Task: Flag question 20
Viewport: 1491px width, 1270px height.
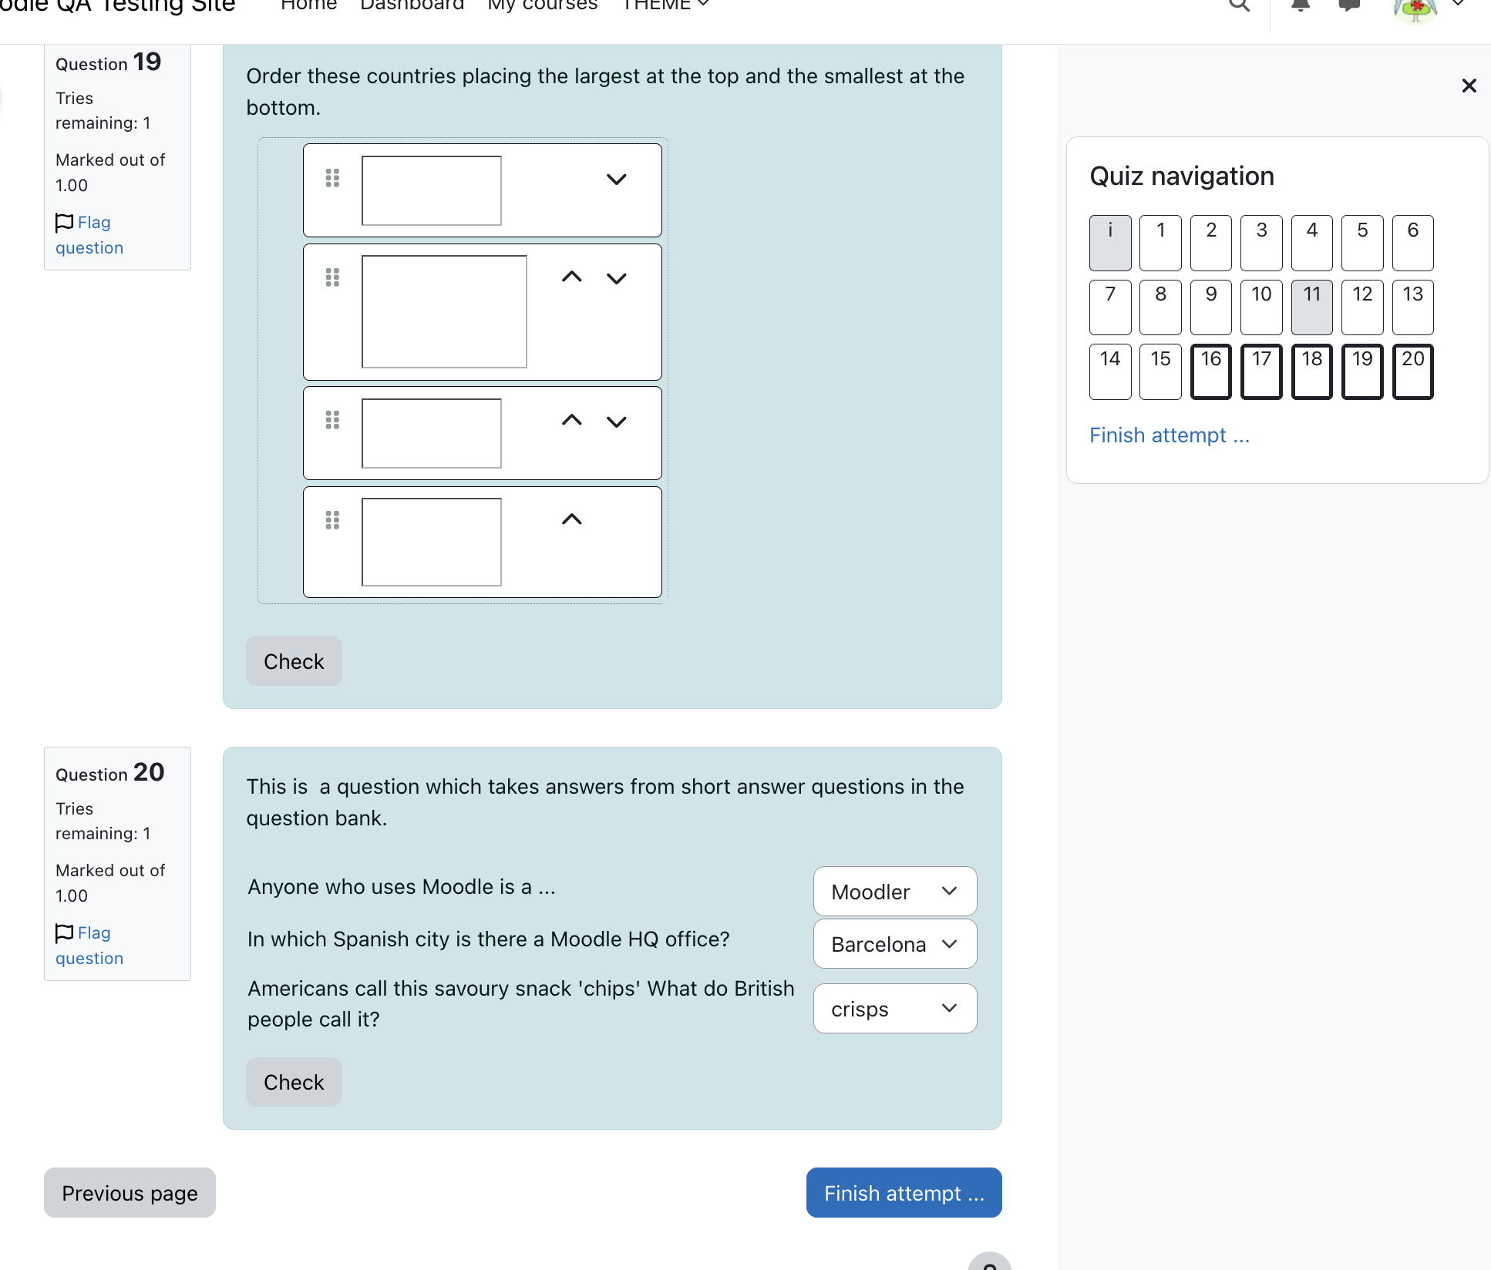Action: (89, 946)
